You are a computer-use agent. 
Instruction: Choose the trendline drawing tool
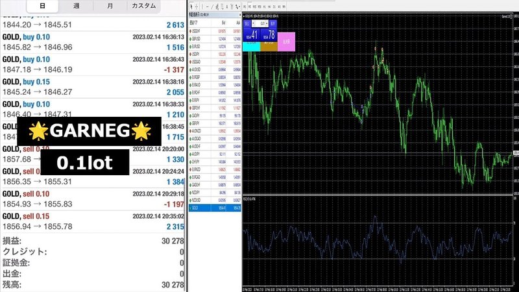click(x=212, y=6)
